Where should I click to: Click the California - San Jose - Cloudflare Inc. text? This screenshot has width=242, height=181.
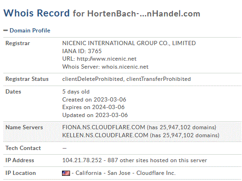pyautogui.click(x=125, y=173)
